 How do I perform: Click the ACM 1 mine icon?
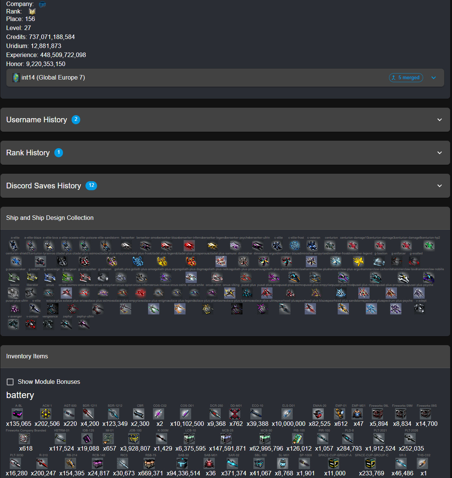(x=46, y=413)
